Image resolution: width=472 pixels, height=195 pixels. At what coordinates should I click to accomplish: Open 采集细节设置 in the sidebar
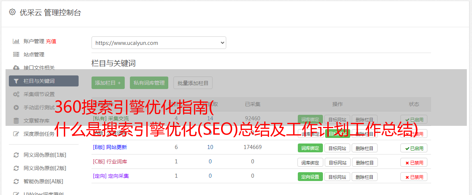coord(39,94)
